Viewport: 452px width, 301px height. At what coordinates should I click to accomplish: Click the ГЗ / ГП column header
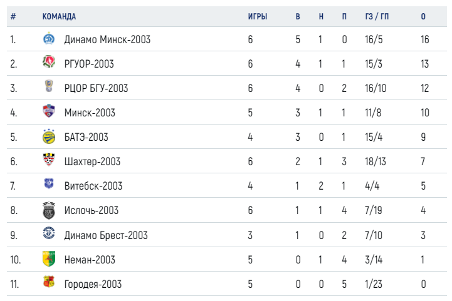coord(377,16)
